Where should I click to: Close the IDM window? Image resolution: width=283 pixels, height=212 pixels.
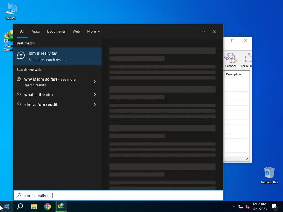[245, 41]
